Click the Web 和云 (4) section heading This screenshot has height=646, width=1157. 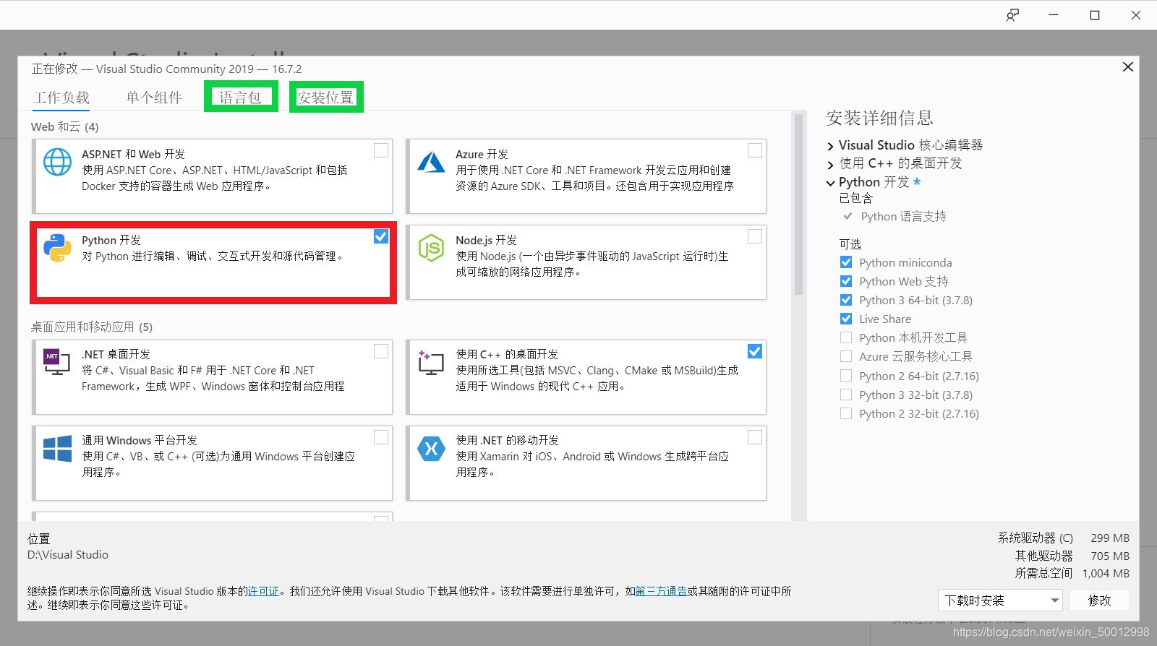[65, 127]
